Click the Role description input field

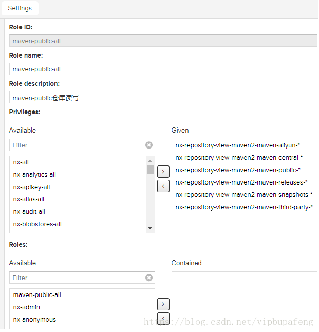(163, 97)
